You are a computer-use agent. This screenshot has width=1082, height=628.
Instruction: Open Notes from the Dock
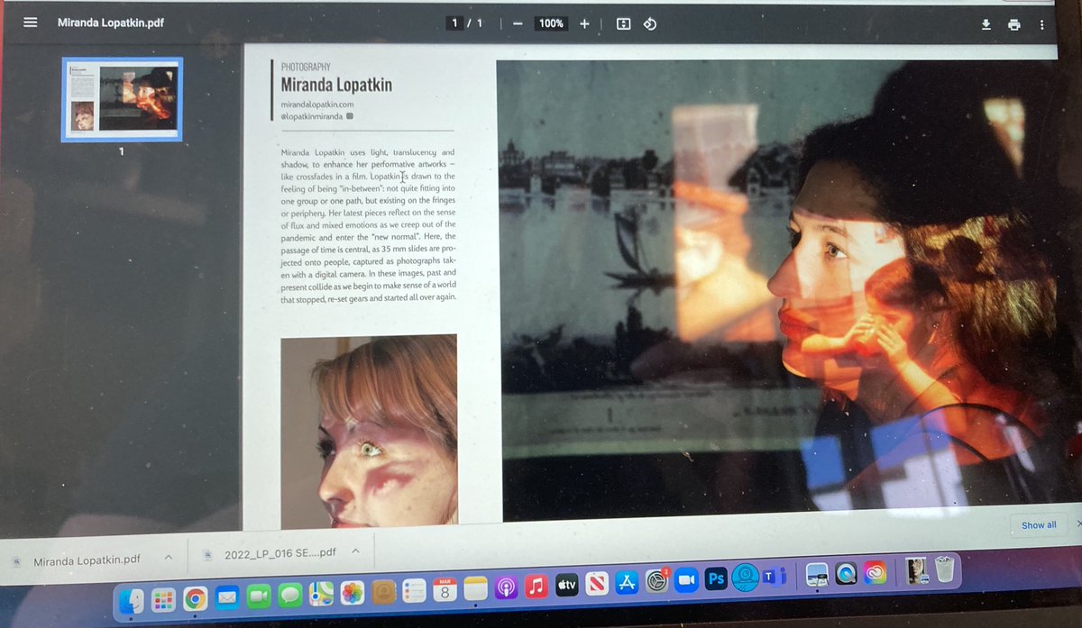pyautogui.click(x=475, y=589)
